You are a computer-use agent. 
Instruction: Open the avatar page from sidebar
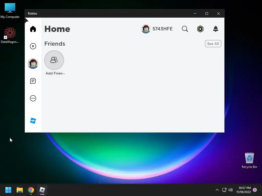point(33,64)
